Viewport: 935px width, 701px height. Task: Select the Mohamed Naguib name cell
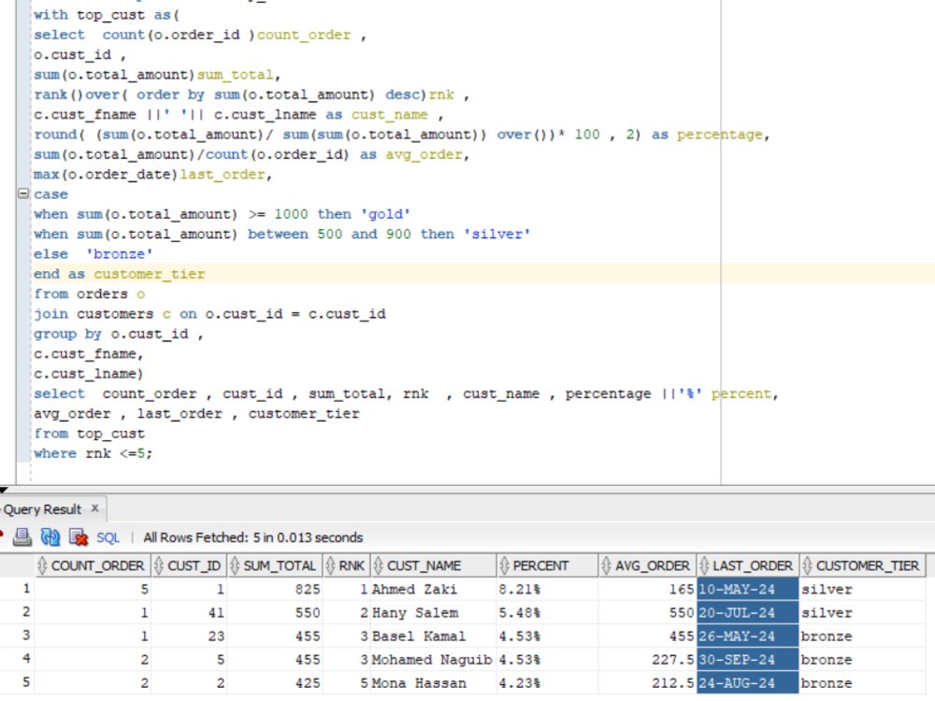pos(432,660)
